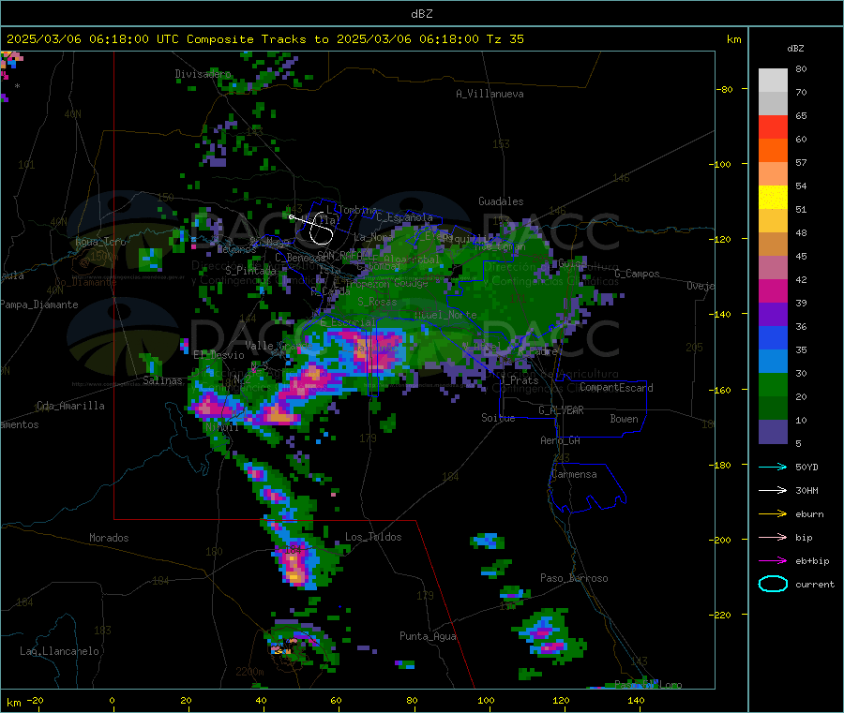Click the 'G_Campos' map label
Screen dimensions: 844x713
pyautogui.click(x=638, y=274)
